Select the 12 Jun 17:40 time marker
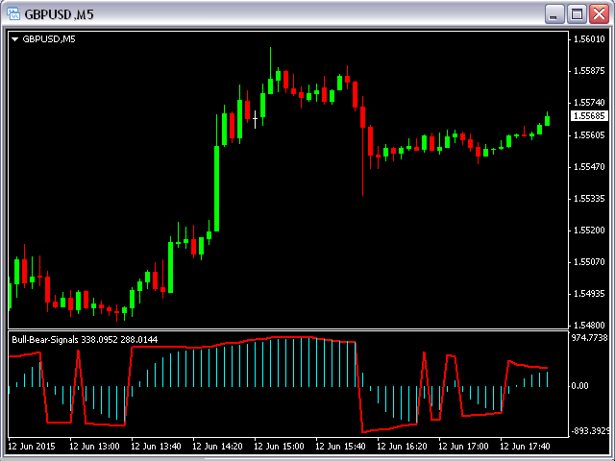Screen dimensions: 615x461 pyautogui.click(x=525, y=447)
